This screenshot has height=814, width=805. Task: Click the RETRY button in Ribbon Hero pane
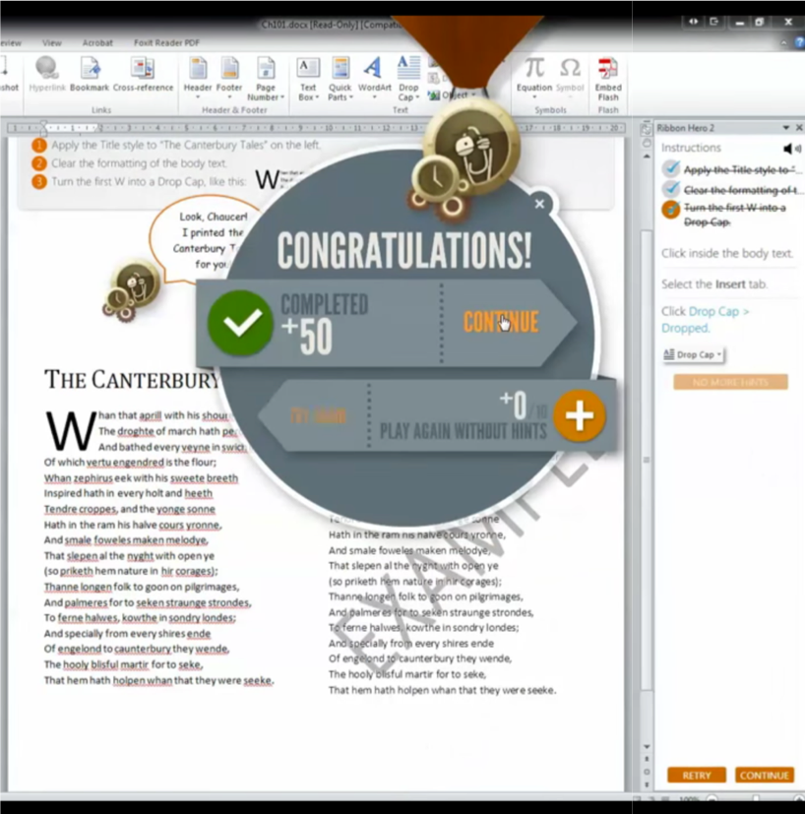tap(697, 776)
